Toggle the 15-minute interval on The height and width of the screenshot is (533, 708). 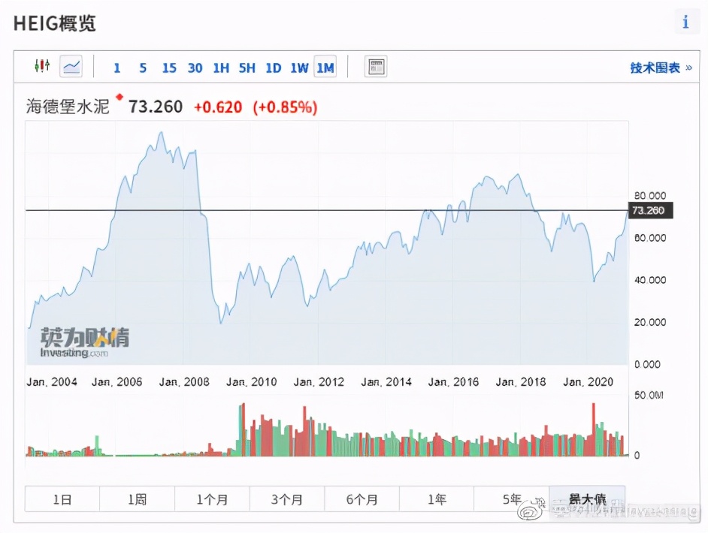168,68
